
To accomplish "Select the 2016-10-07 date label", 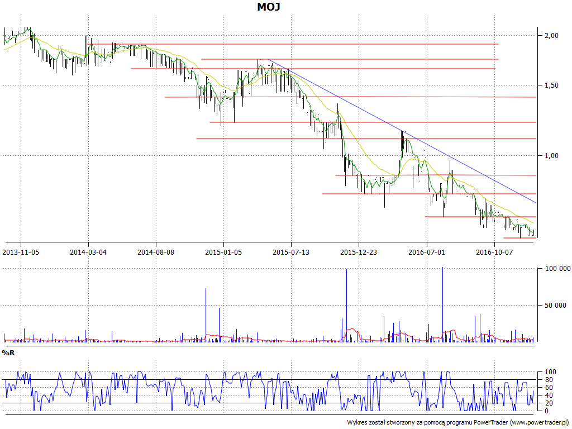I will 494,252.
